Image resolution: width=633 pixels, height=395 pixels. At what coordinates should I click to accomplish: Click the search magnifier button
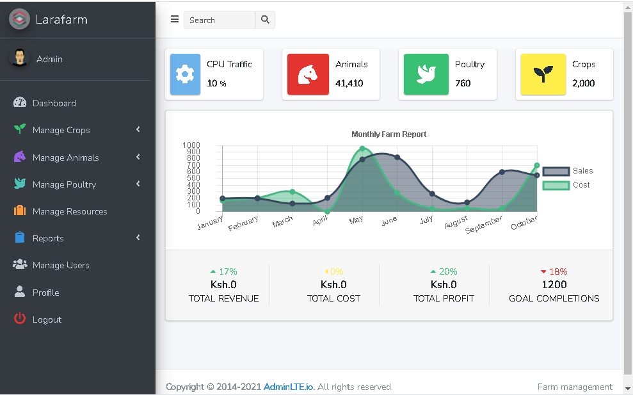coord(264,20)
